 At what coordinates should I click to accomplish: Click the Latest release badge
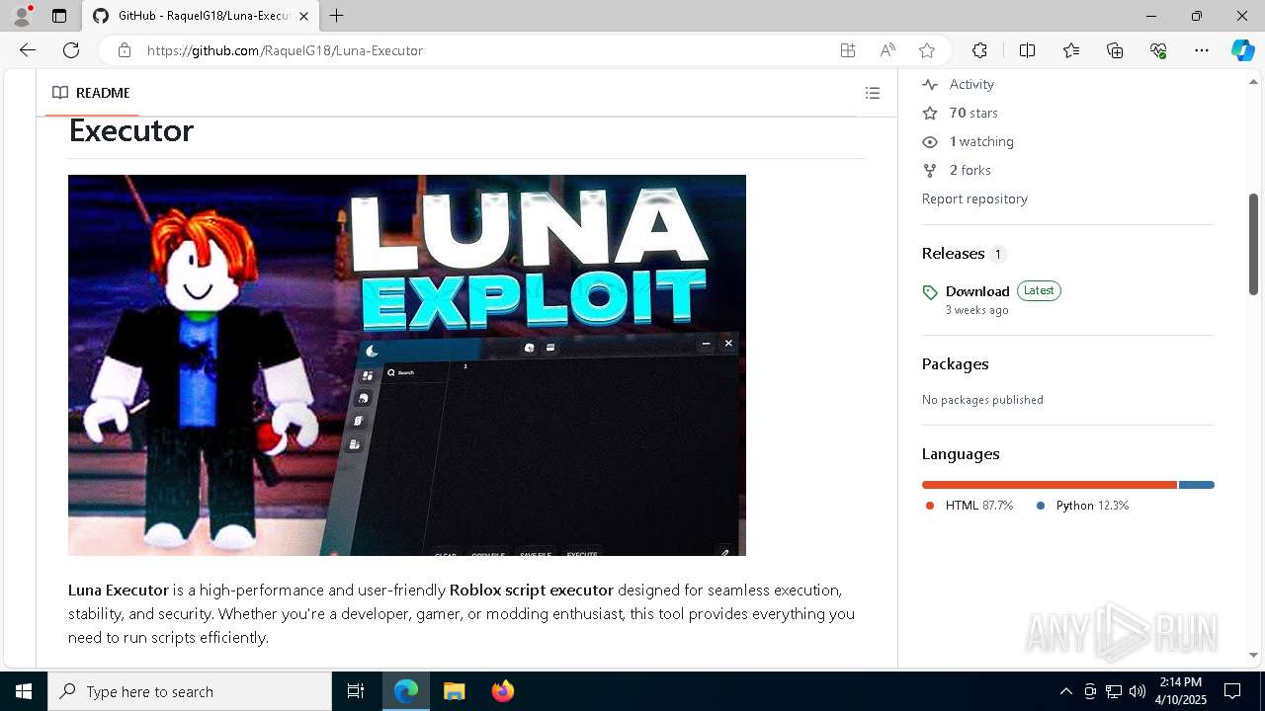tap(1039, 290)
